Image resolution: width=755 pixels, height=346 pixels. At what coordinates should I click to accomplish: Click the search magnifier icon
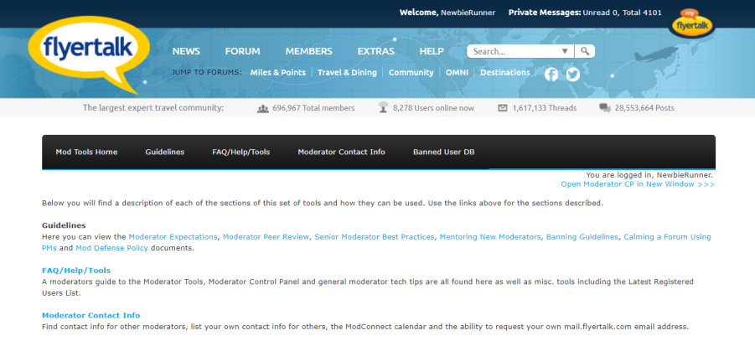(586, 51)
